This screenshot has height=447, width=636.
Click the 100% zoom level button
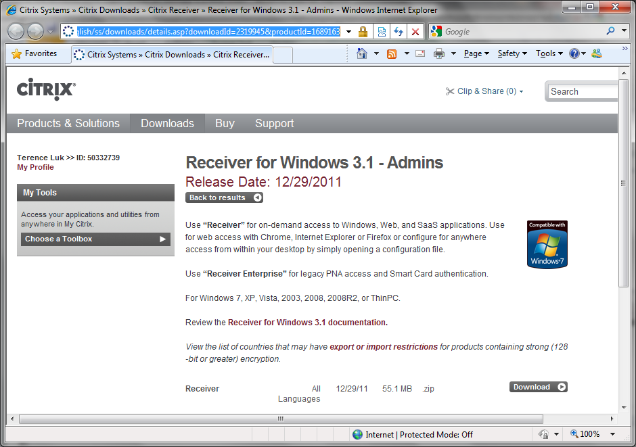point(585,434)
